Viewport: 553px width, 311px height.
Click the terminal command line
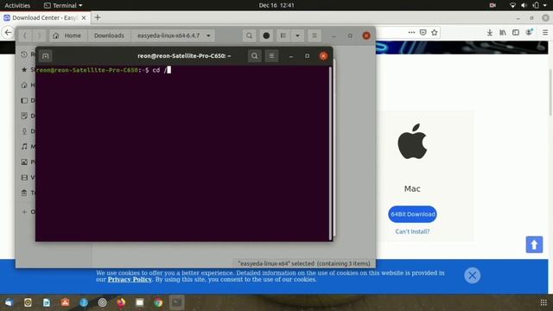coord(104,70)
